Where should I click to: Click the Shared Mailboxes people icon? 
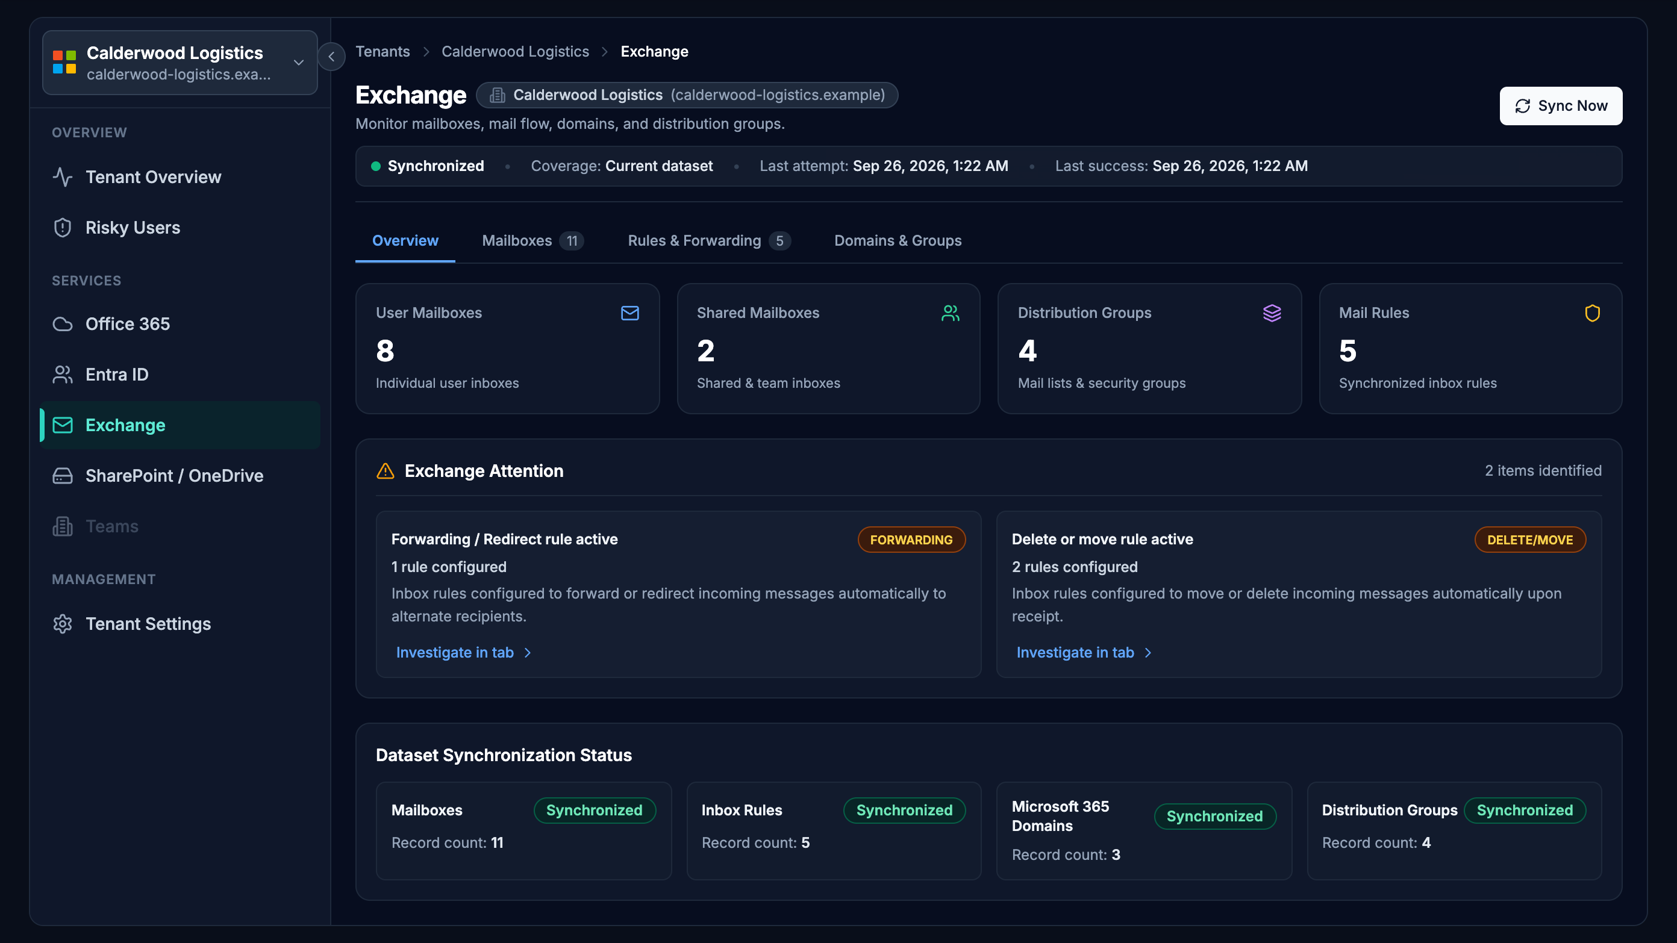point(951,313)
